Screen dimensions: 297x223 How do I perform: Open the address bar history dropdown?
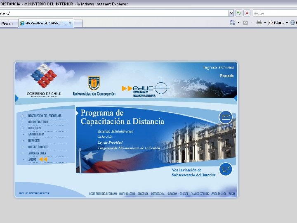coord(231,13)
